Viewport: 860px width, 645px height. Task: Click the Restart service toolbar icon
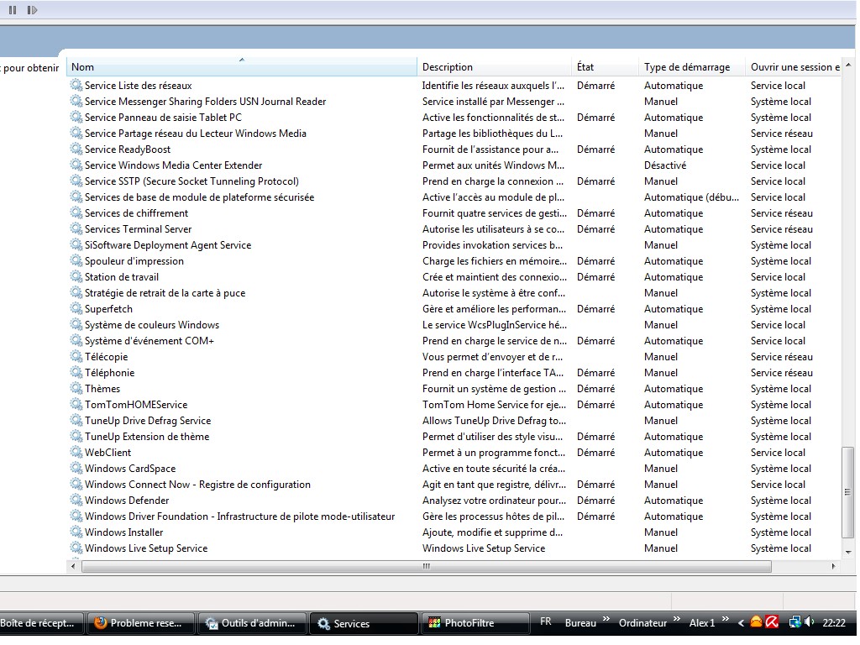point(32,10)
